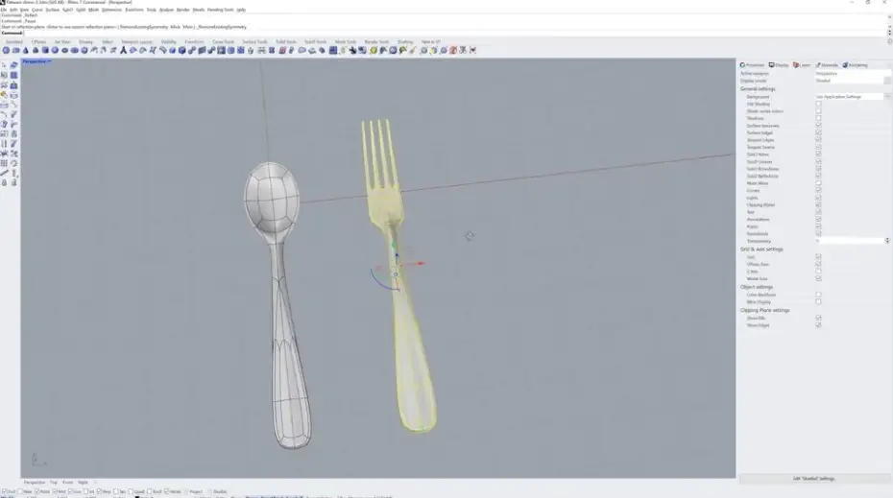The image size is (893, 498).
Task: Switch to the Mesh Tools toolbar tab
Action: coord(345,42)
